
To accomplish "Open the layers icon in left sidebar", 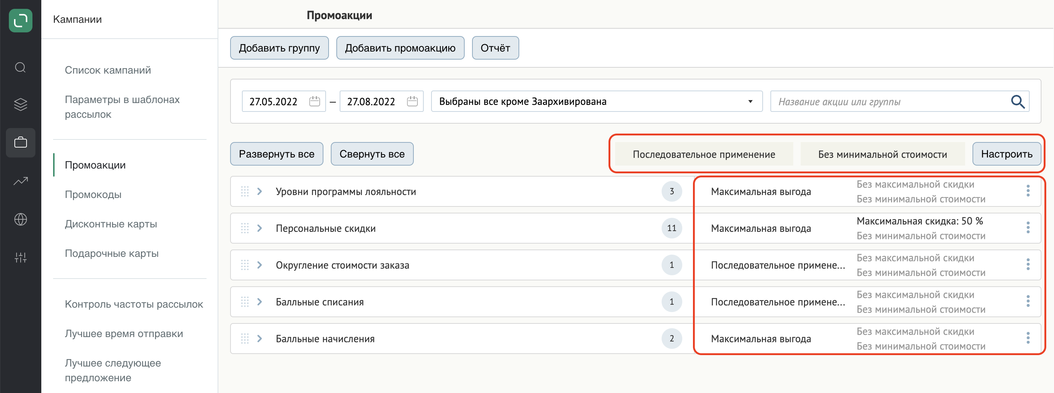I will (20, 105).
